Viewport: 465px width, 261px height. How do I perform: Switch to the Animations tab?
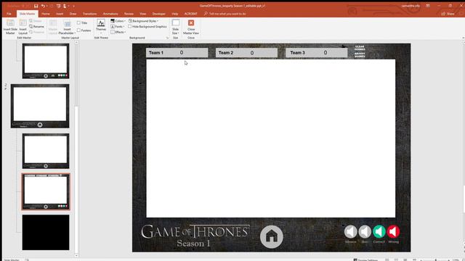point(110,14)
